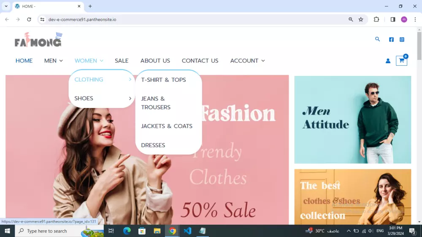Toggle Chrome side panel icon

(x=393, y=19)
